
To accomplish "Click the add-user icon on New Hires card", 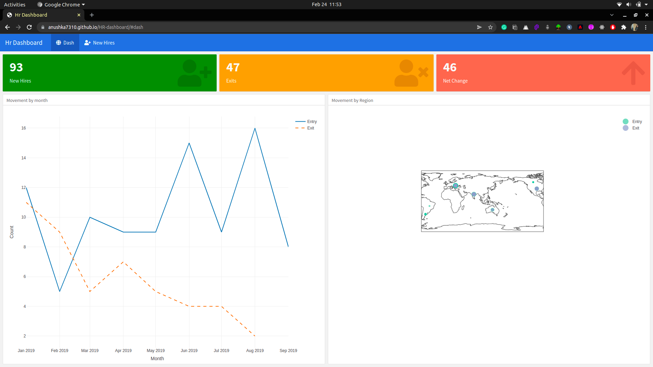I will coord(194,73).
